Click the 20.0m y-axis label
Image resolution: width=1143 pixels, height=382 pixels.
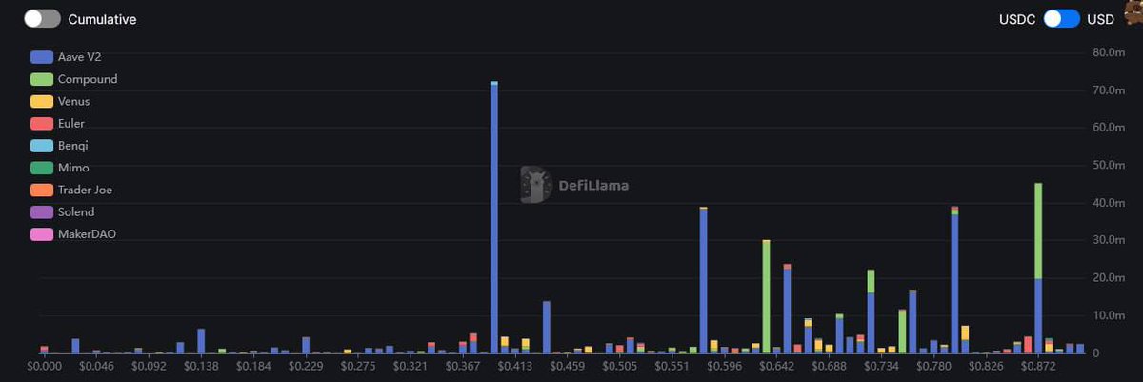click(x=1108, y=277)
